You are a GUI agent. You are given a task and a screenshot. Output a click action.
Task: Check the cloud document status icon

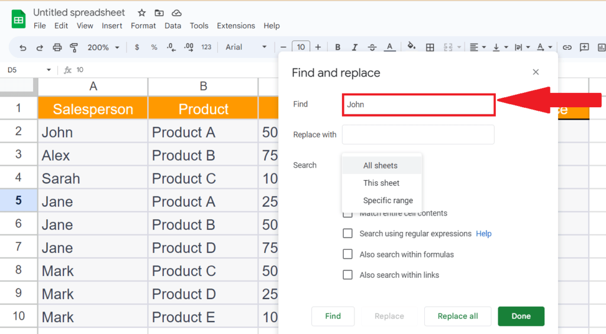coord(176,13)
